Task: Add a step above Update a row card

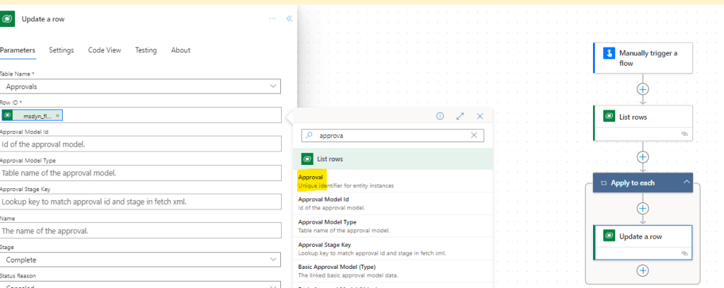Action: coord(643,209)
